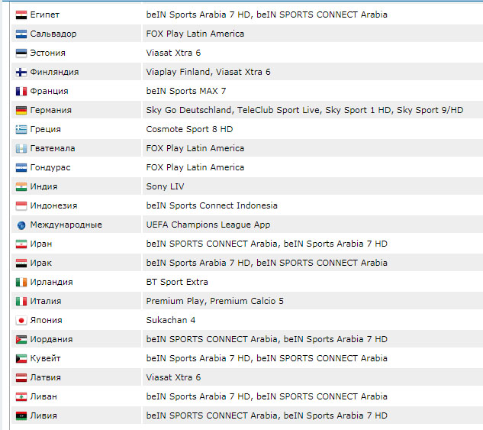The image size is (483, 430).
Task: Click the El Salvador flag beside Сальвадор
Action: coord(21,34)
